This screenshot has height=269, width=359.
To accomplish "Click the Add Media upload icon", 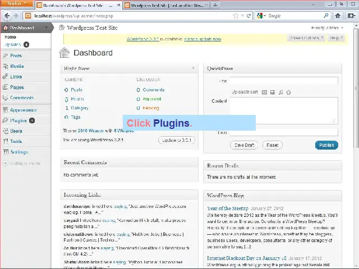I will pyautogui.click(x=288, y=92).
